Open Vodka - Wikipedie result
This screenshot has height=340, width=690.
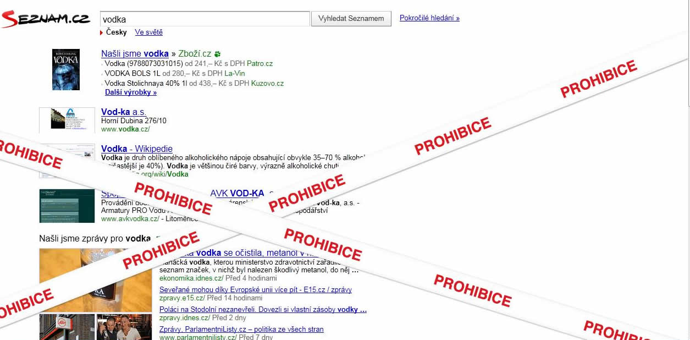coord(137,149)
